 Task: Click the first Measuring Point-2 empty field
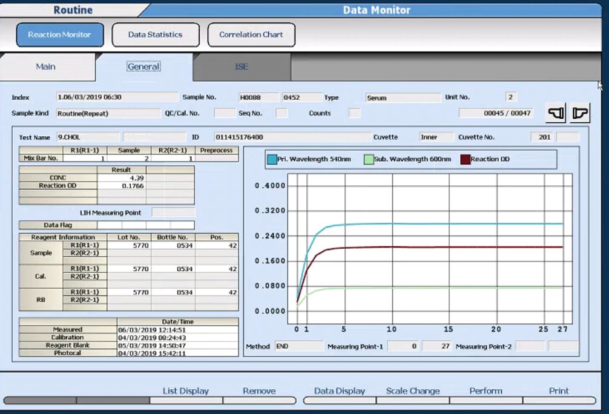click(x=530, y=346)
